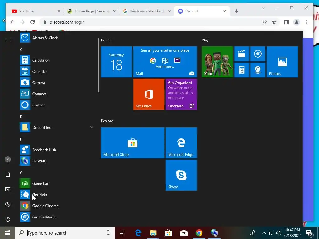Open Chrome tab search chevron
This screenshot has width=319, height=239.
[263, 8]
